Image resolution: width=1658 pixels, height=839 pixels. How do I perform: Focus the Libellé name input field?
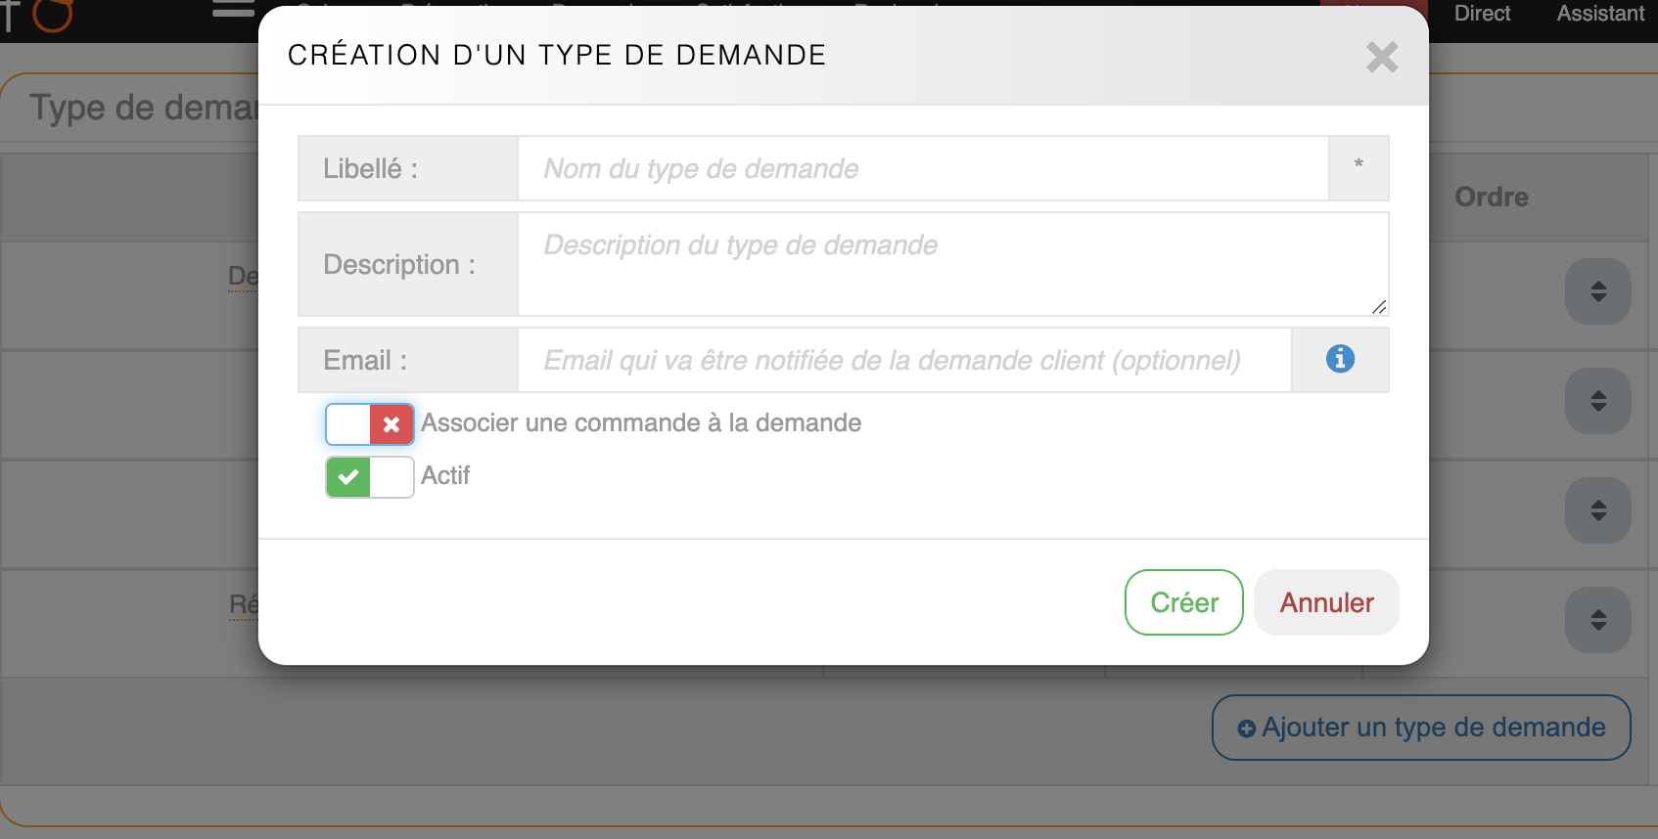[x=922, y=168]
